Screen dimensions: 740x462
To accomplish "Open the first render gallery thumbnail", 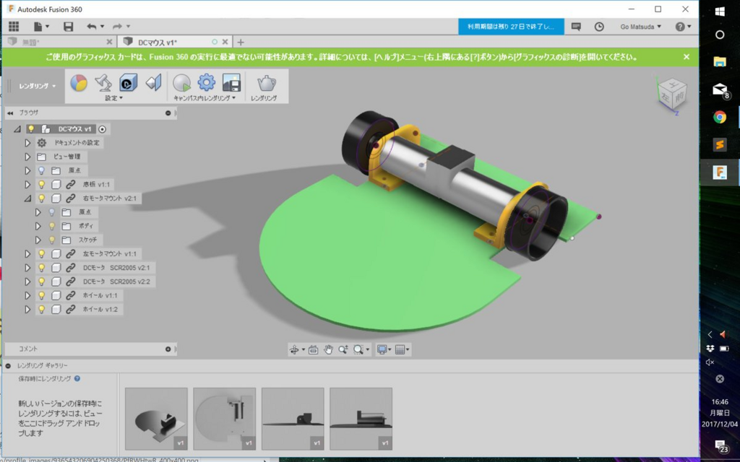I will pos(156,419).
